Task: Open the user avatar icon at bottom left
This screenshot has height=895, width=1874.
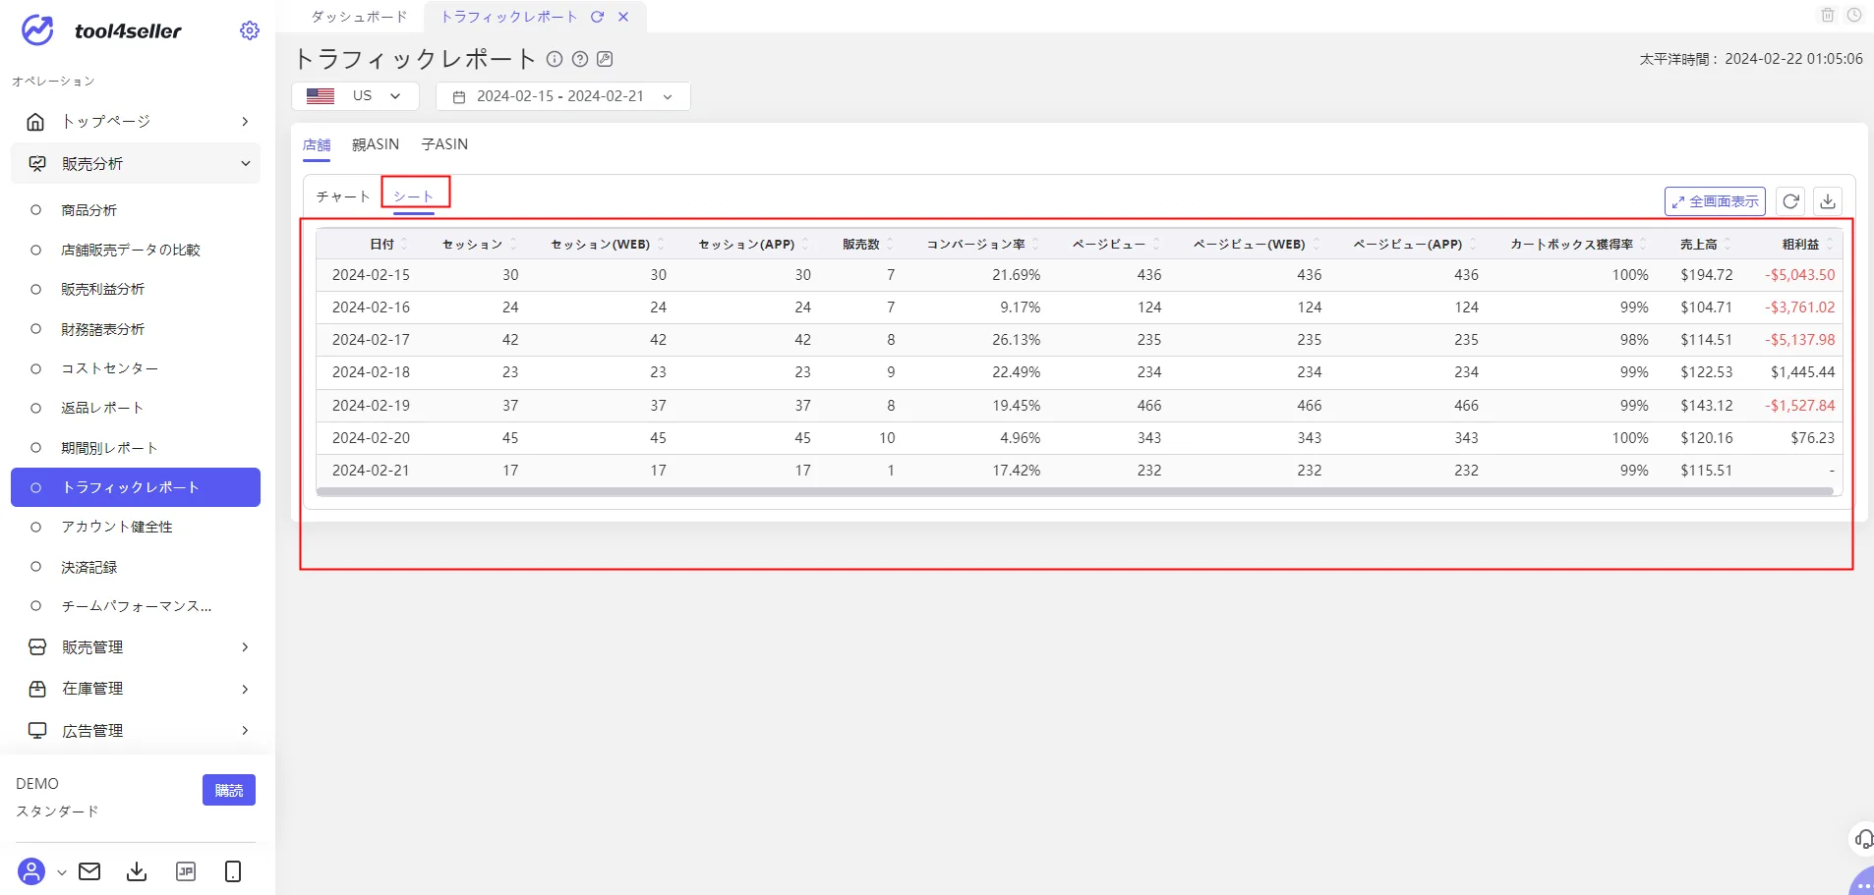Action: tap(31, 871)
